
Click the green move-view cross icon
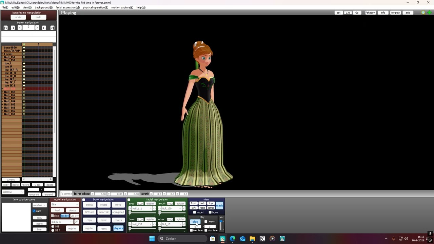pos(429,13)
